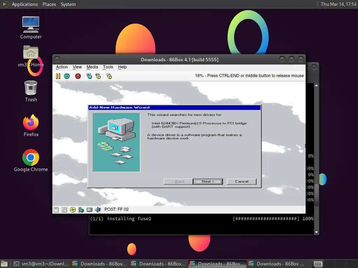The width and height of the screenshot is (358, 268).
Task: Click the hard disk status icon
Action: pos(89,210)
